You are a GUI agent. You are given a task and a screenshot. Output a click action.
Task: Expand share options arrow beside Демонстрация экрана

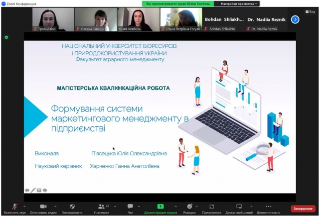[x=176, y=207]
